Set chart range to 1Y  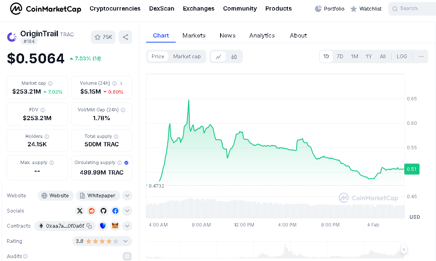(369, 57)
